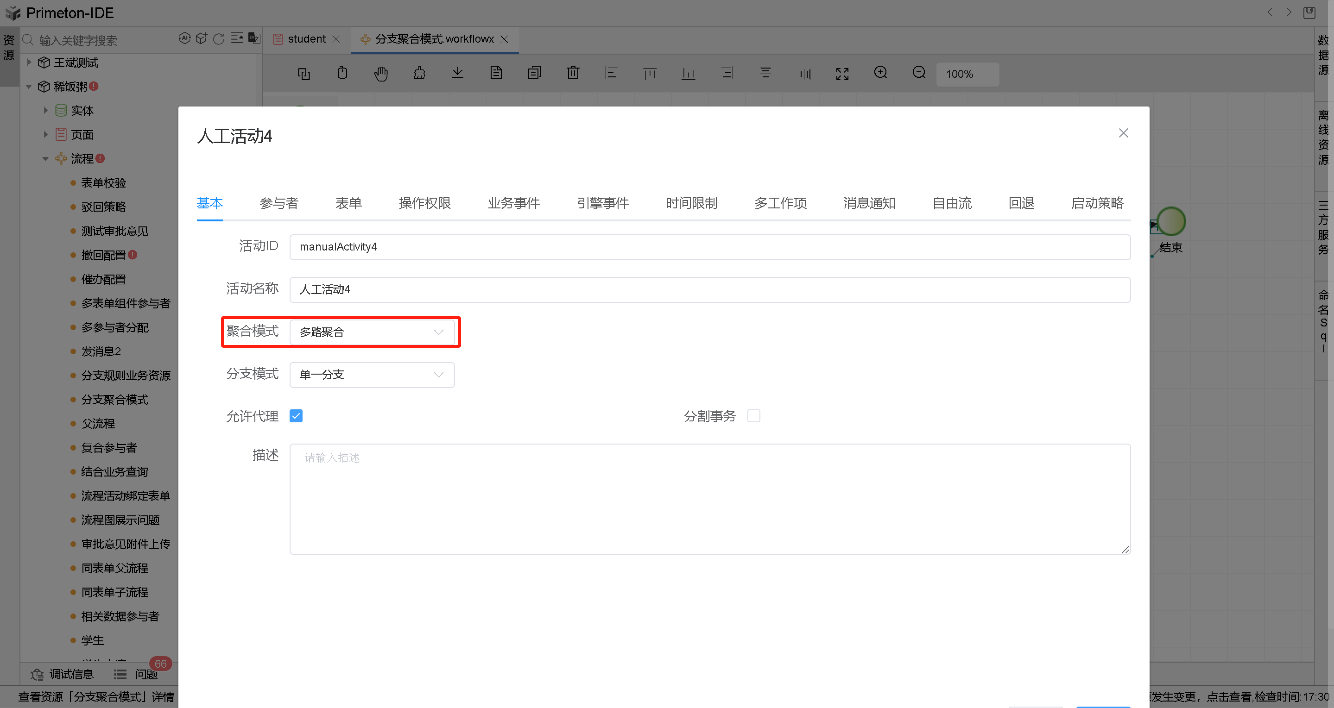Screen dimensions: 1334x708
Task: Open the 分支模式 dropdown
Action: 372,375
